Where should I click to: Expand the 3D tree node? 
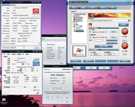[x=72, y=23]
